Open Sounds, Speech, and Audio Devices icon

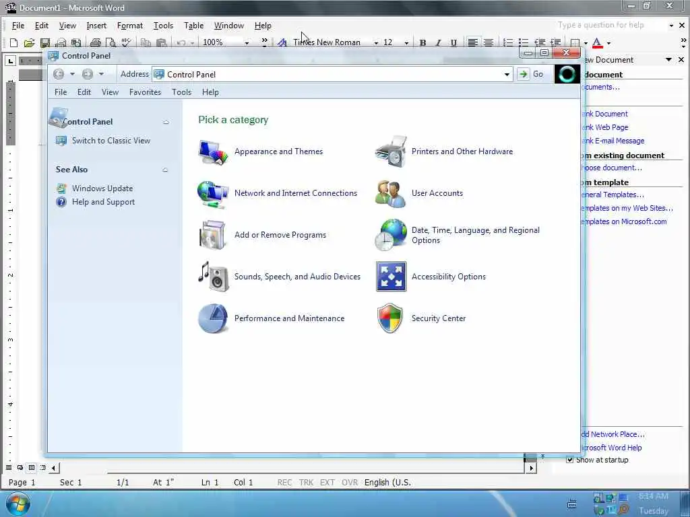coord(213,277)
